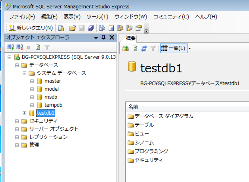Screen dimensions: 249x182
Task: Click the Database Engine Query icon
Action: [x=61, y=28]
